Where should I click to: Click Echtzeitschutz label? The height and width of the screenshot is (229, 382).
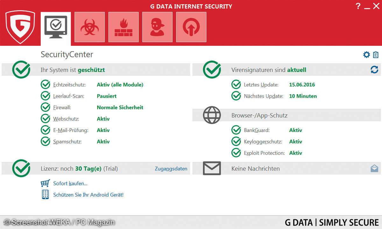pyautogui.click(x=70, y=85)
